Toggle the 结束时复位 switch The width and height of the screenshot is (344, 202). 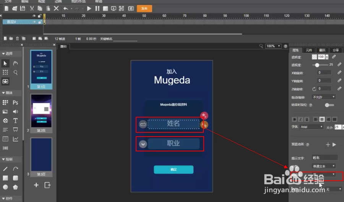[x=329, y=105]
